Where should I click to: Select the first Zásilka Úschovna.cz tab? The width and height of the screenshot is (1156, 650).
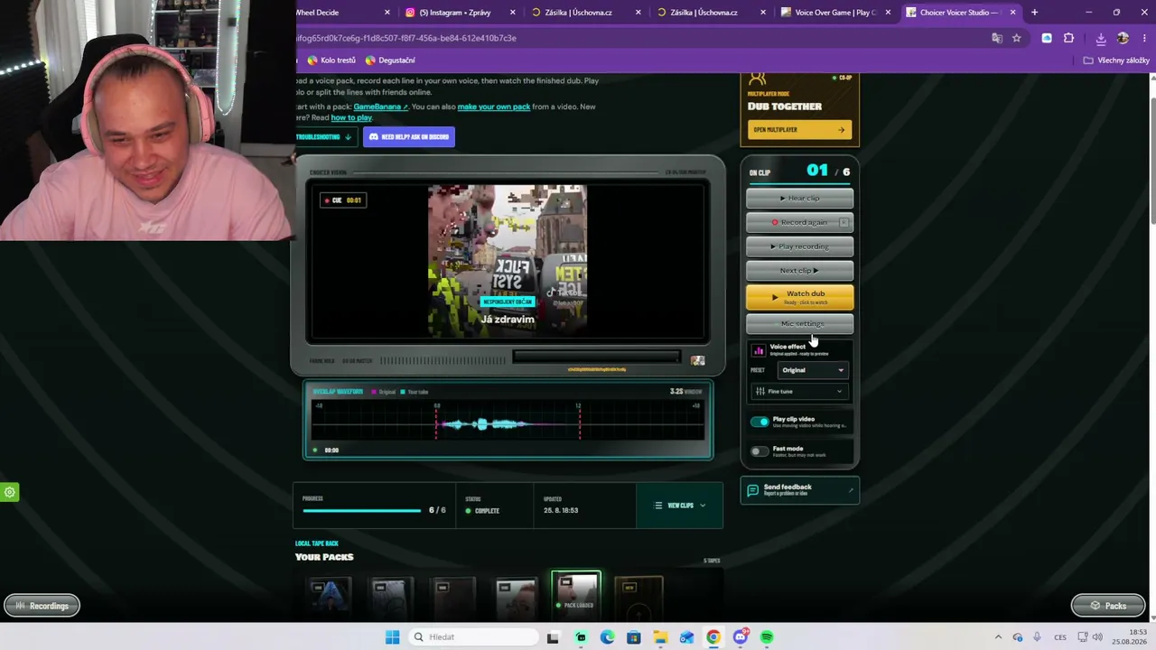click(586, 13)
